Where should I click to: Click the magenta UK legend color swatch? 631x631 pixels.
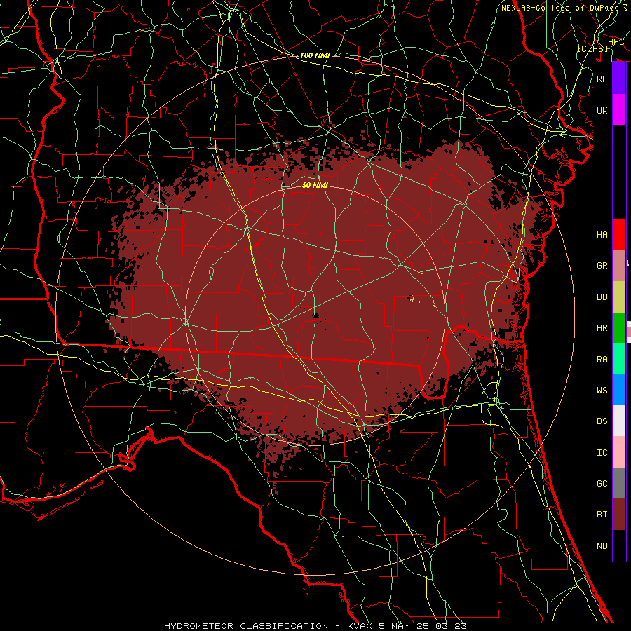coord(619,110)
